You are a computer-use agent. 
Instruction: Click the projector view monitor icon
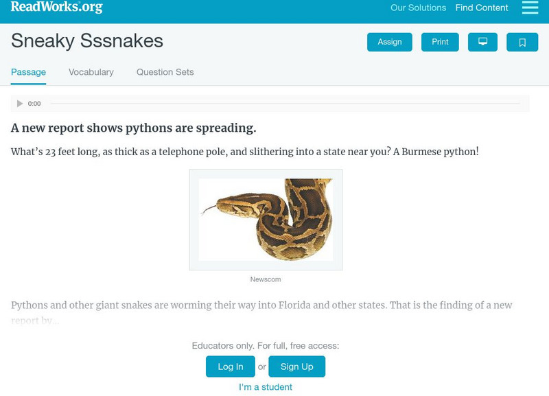(x=482, y=42)
